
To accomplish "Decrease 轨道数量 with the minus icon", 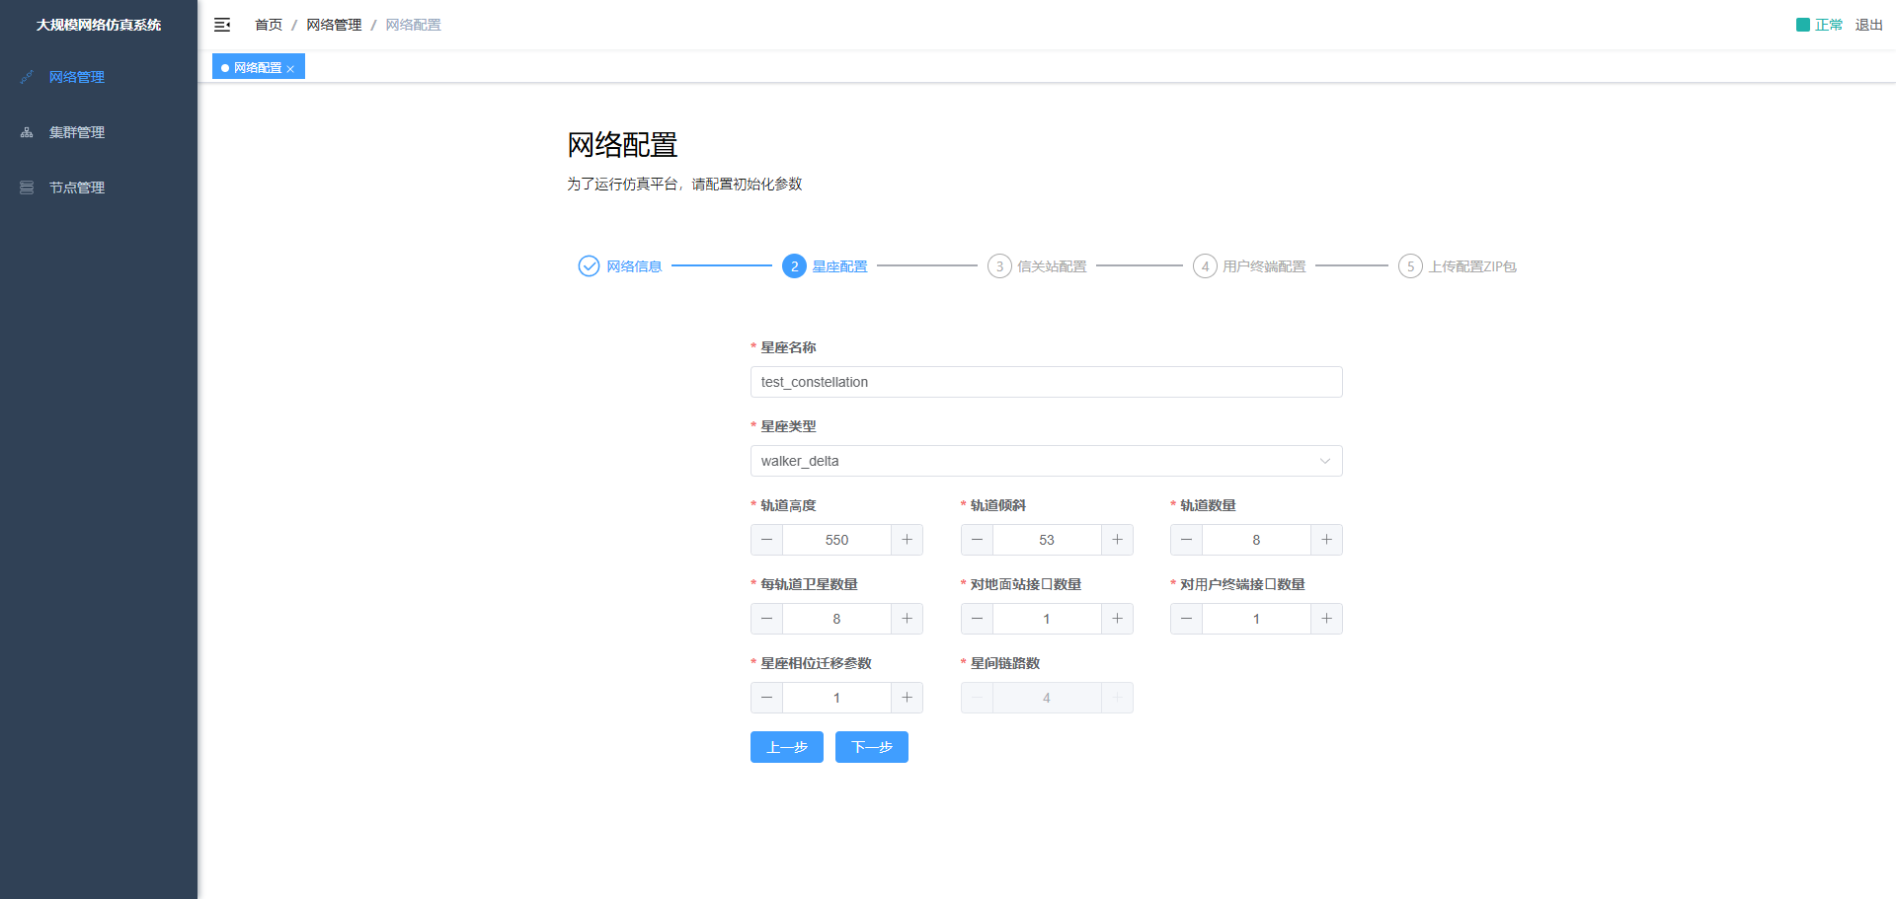I will tap(1186, 540).
